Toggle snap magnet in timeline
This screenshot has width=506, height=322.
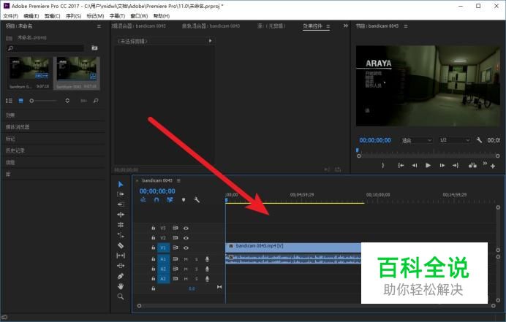[x=156, y=200]
